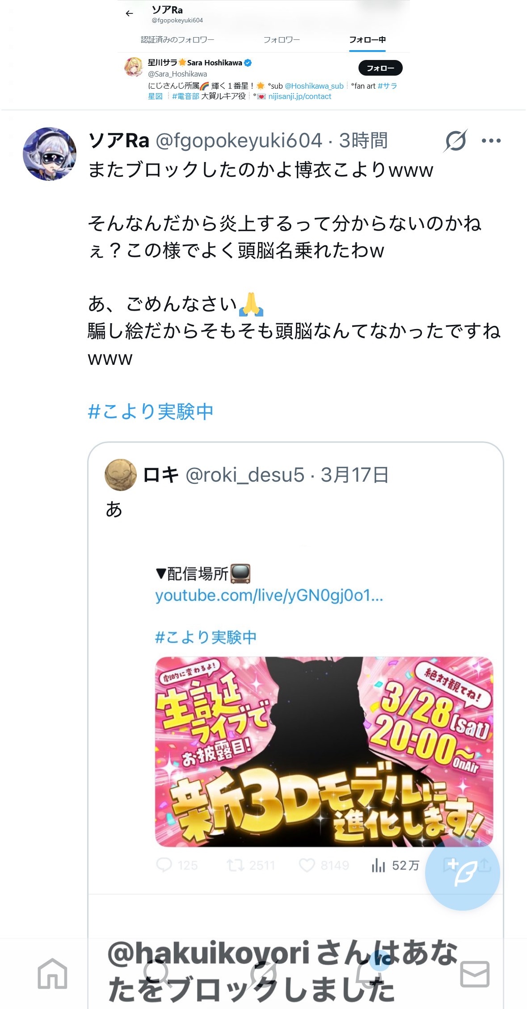Open the Home tab icon

coord(53,974)
